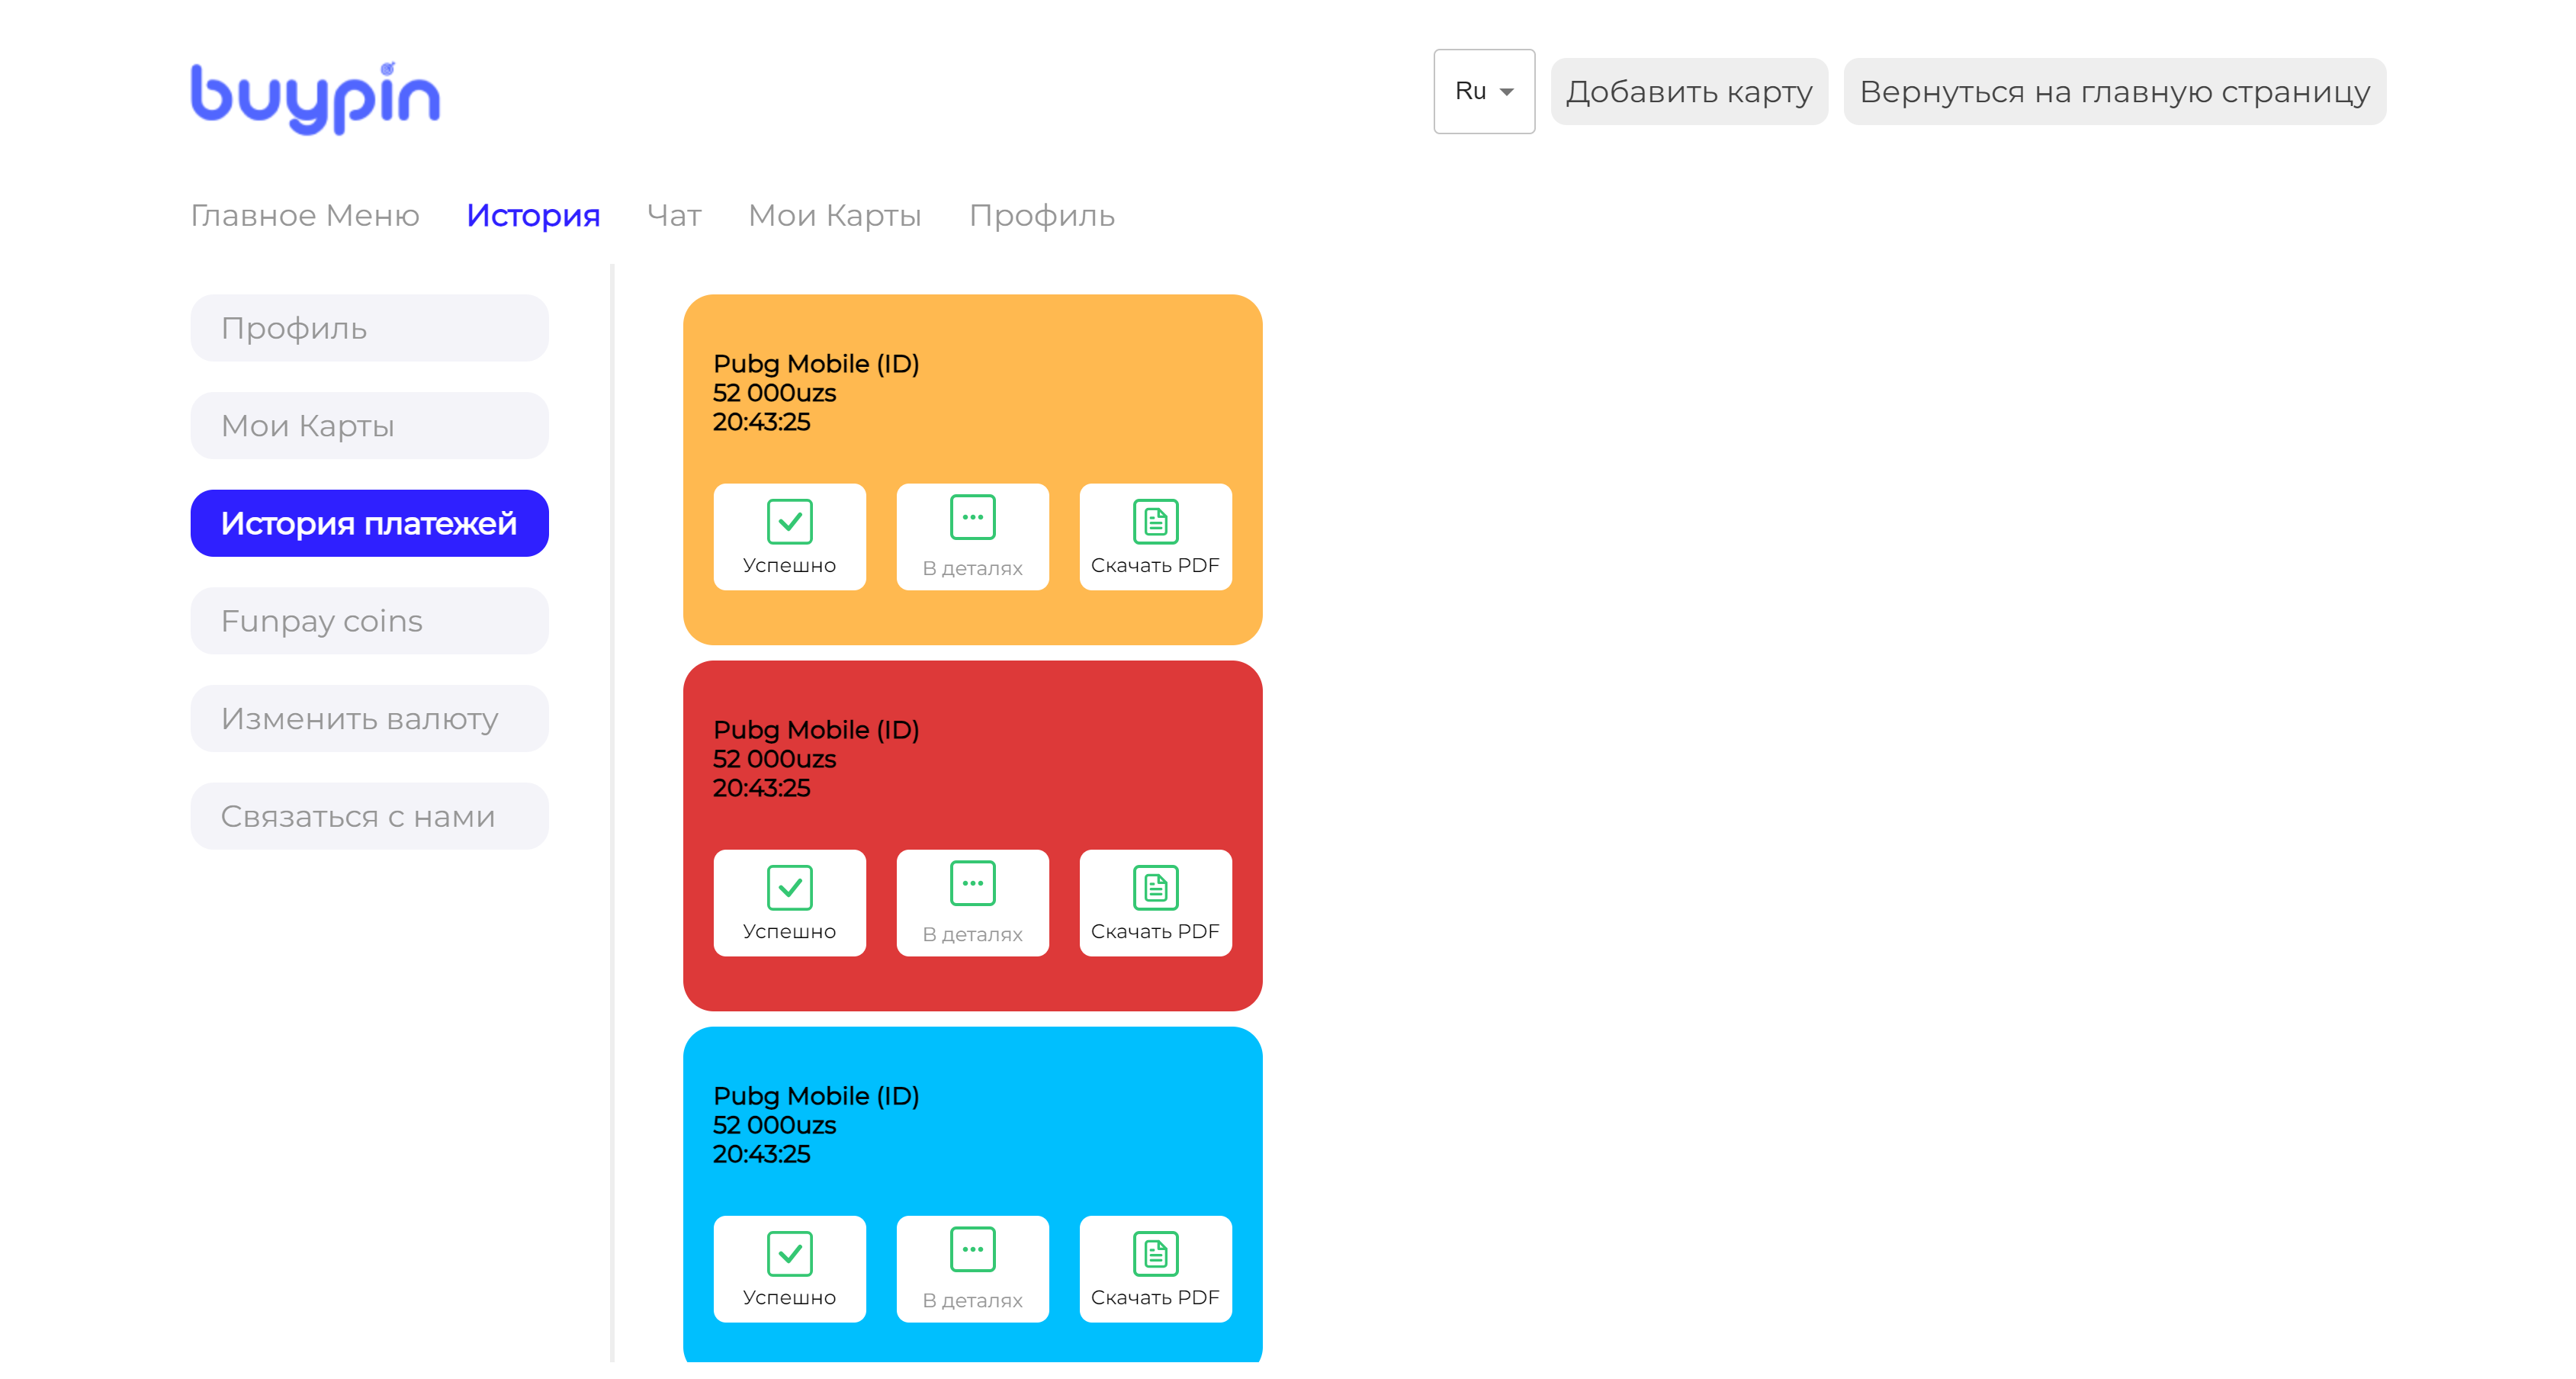Open Мои Карты in top navigation

click(835, 215)
